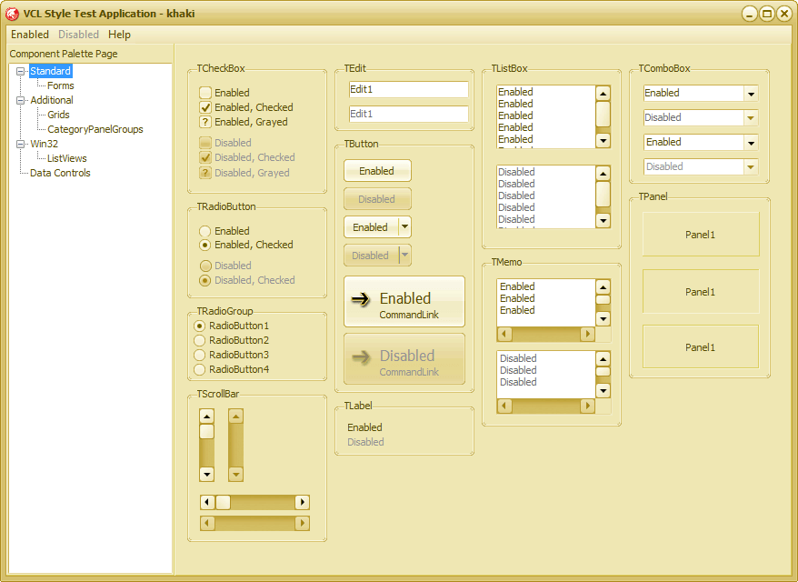Click right arrow of enabled horizontal scrollbar

(x=303, y=502)
